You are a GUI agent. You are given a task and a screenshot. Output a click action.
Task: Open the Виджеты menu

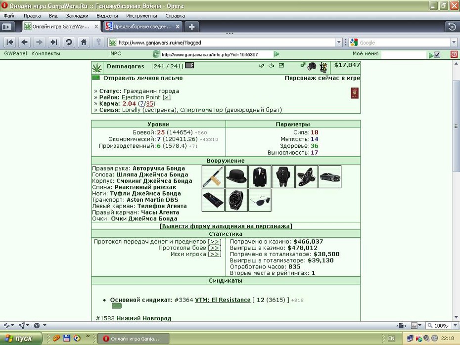pos(107,16)
